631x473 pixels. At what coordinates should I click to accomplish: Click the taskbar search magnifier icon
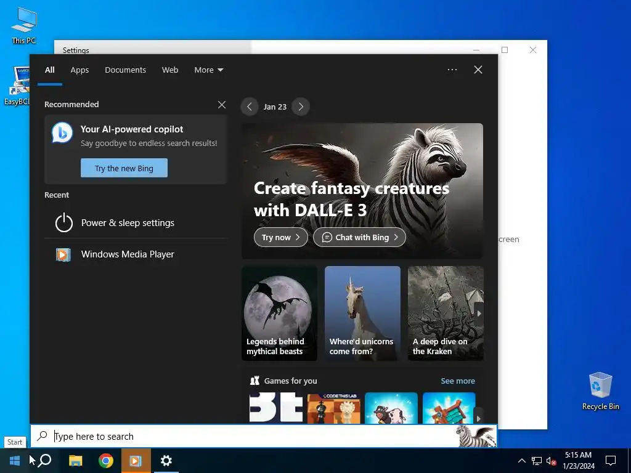[x=45, y=460]
